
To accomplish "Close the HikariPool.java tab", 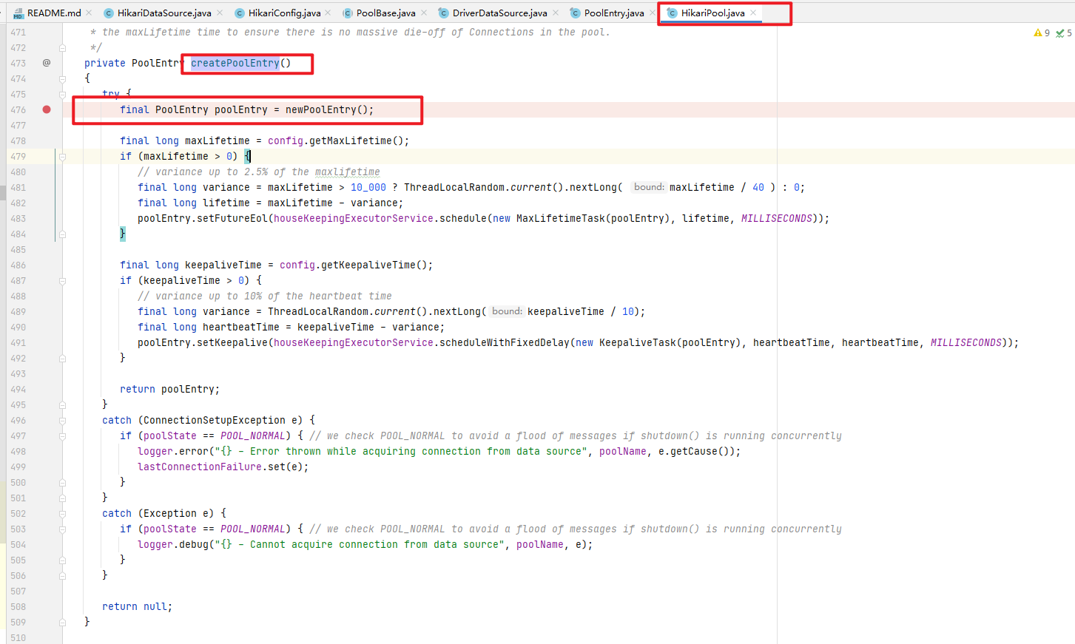I will (x=753, y=13).
